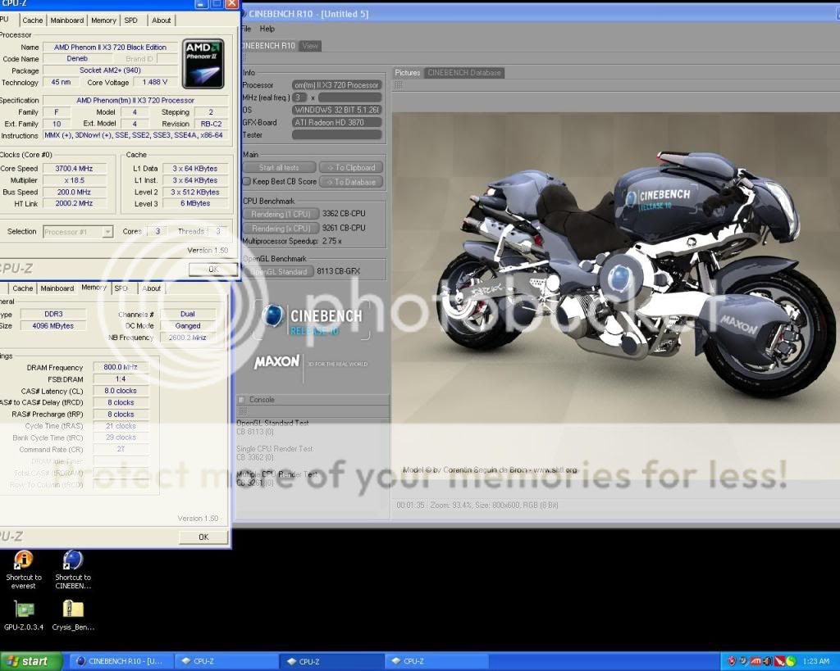Run the Rendering (1 CPU) benchmark
Viewport: 840px width, 671px height.
pyautogui.click(x=281, y=214)
